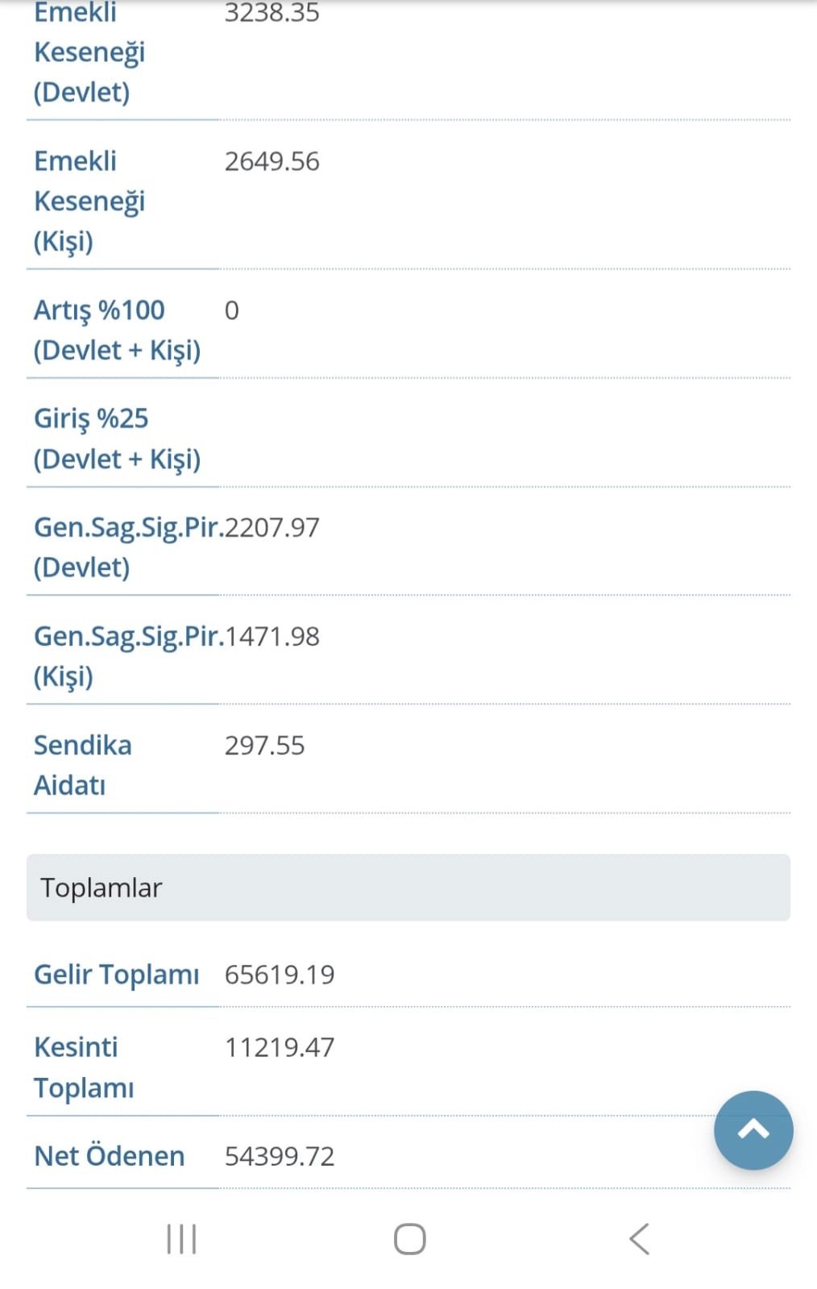817x1289 pixels.
Task: Tap the Kesinti Toplamı label
Action: point(84,1067)
